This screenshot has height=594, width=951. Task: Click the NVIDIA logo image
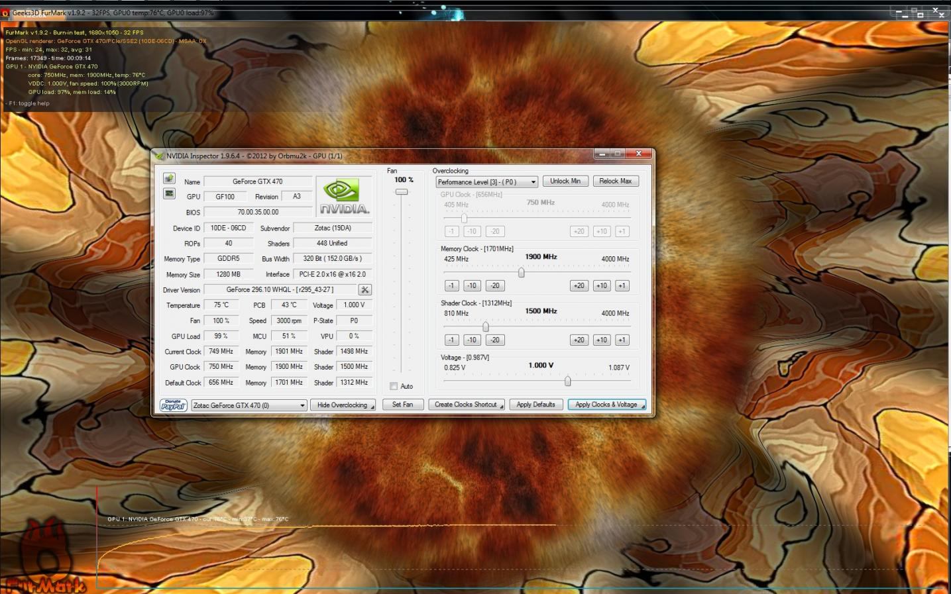click(x=344, y=197)
